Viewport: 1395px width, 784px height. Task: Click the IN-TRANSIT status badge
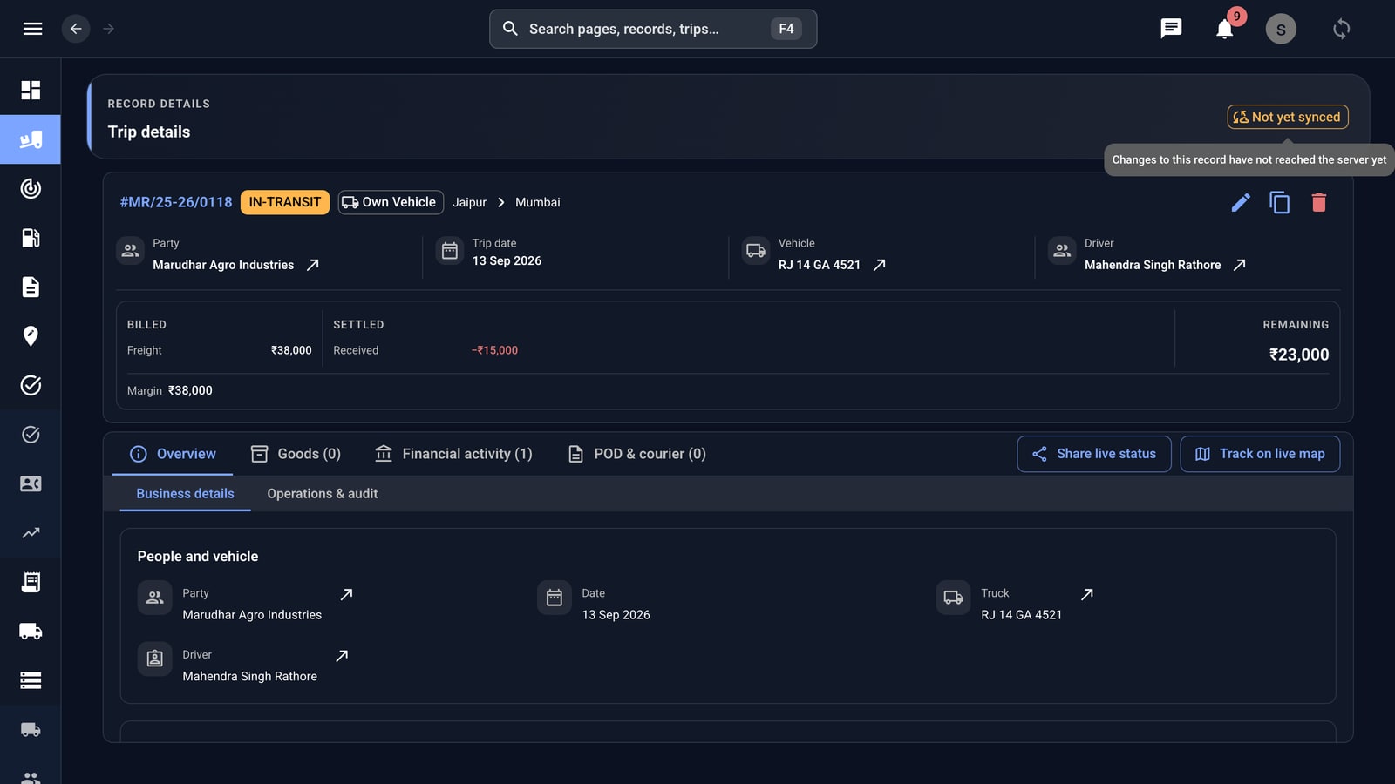tap(285, 202)
